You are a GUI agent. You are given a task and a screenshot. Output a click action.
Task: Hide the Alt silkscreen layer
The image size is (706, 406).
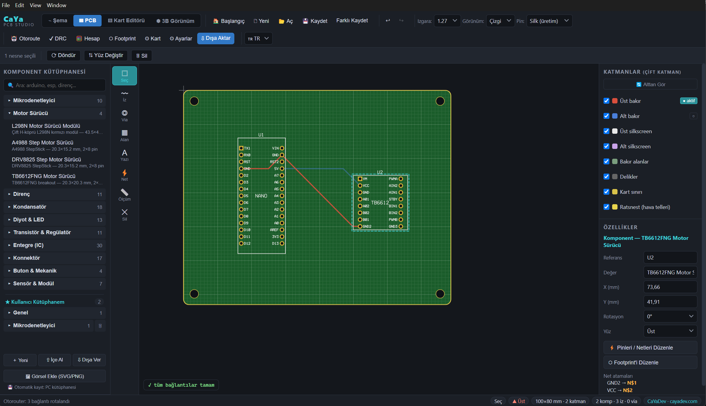pos(607,146)
